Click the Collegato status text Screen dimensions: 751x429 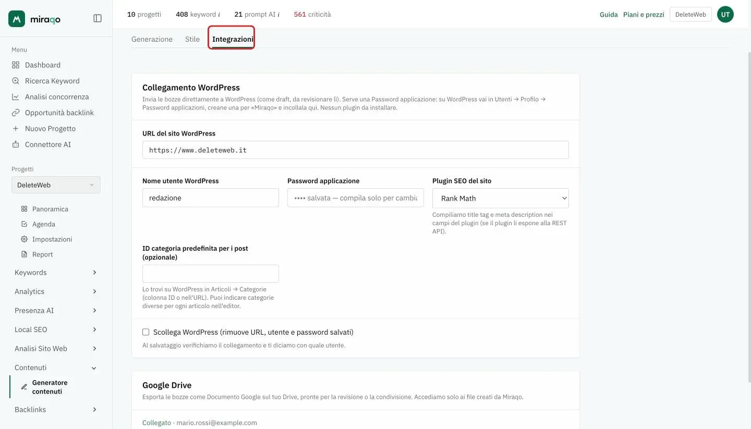[156, 423]
